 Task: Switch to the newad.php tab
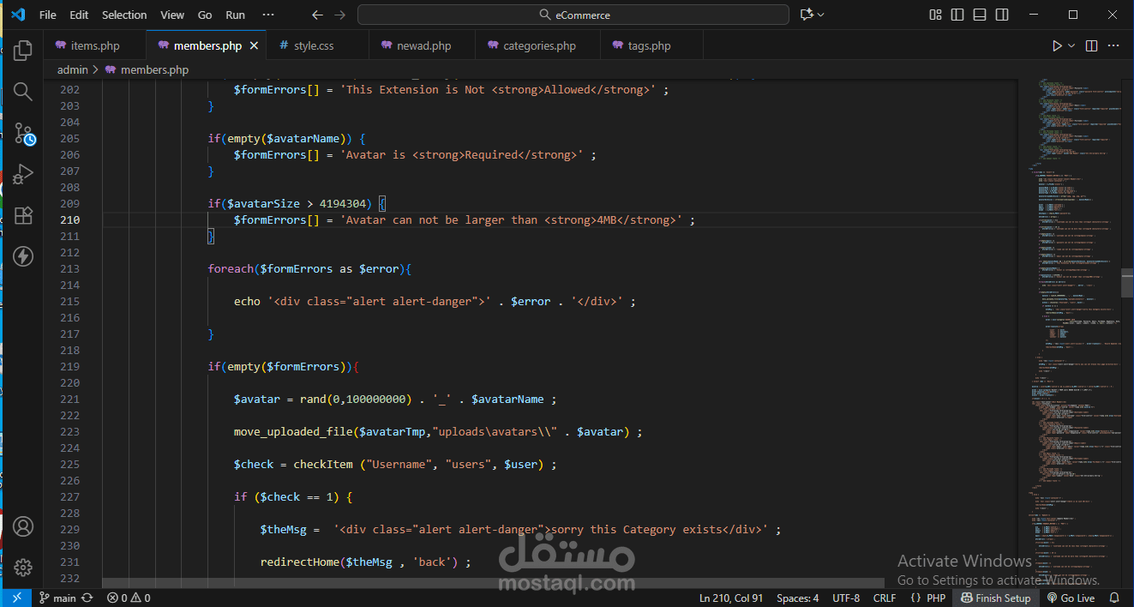423,45
